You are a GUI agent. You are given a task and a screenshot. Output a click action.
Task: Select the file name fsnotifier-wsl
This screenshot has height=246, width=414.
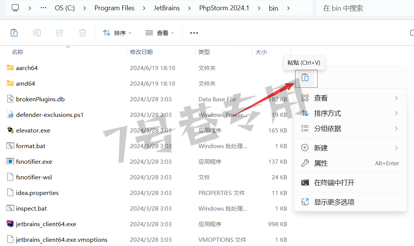click(34, 177)
